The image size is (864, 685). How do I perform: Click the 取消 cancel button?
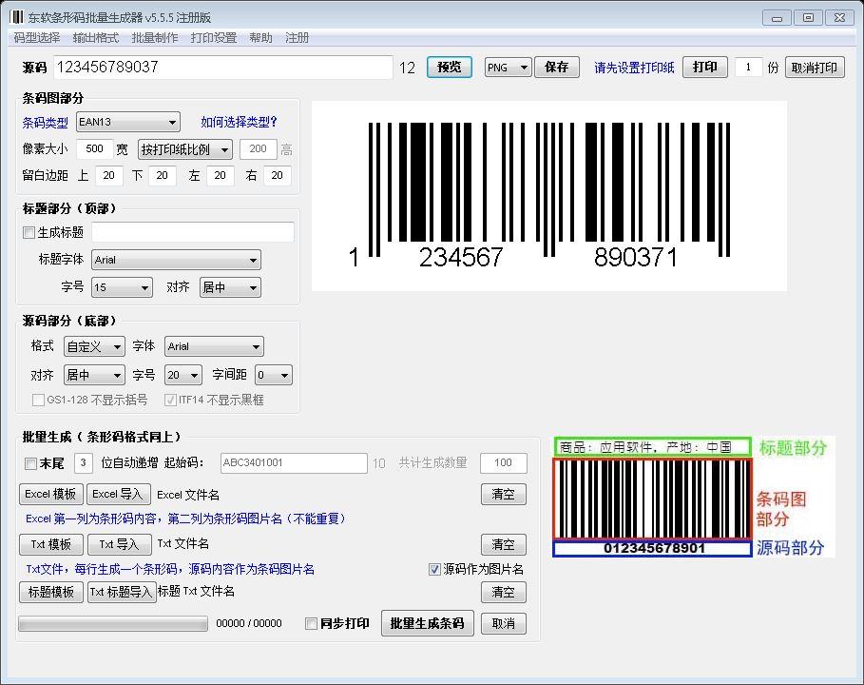pyautogui.click(x=504, y=624)
